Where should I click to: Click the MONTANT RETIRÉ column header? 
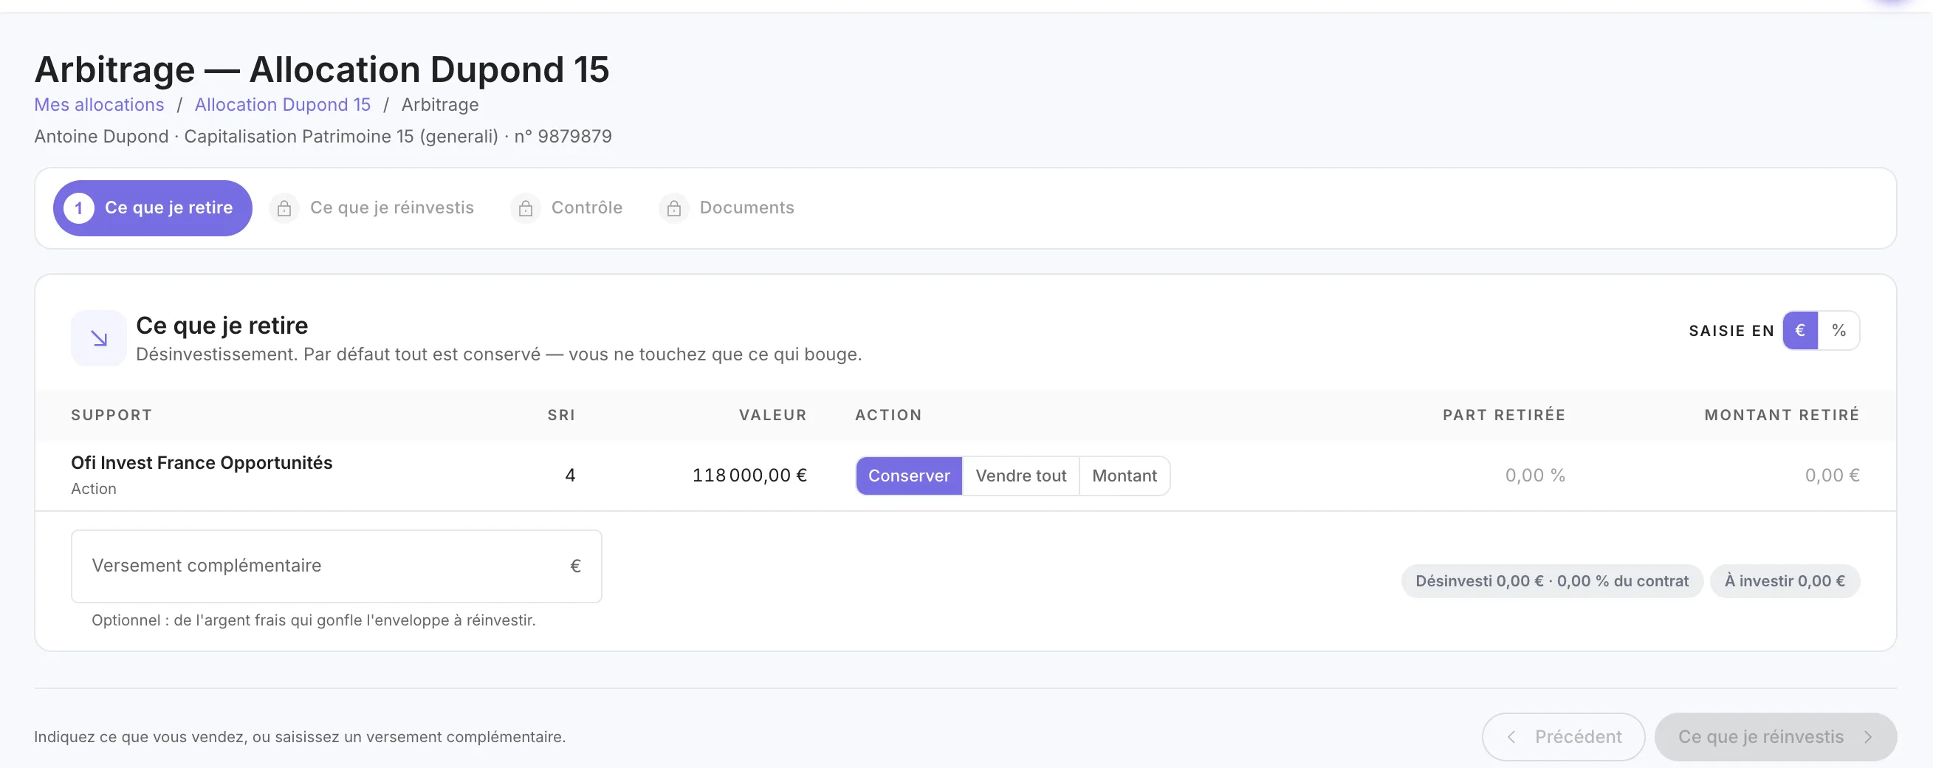coord(1782,415)
